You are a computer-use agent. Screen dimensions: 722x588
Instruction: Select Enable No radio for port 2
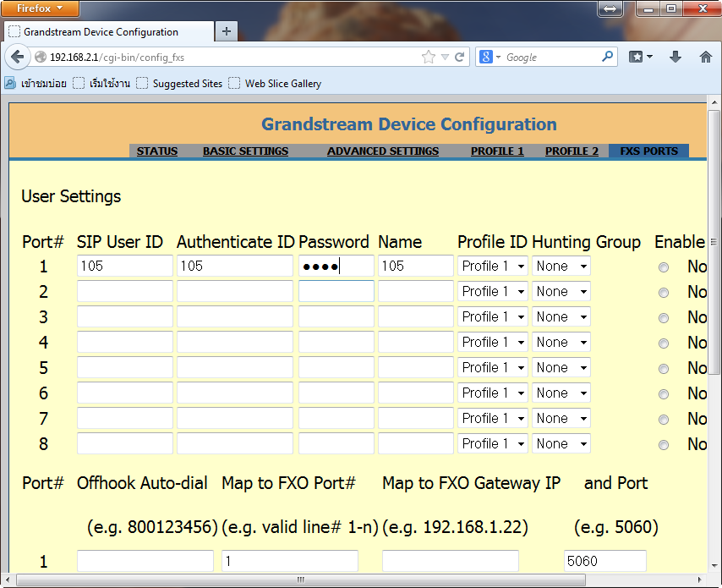664,293
